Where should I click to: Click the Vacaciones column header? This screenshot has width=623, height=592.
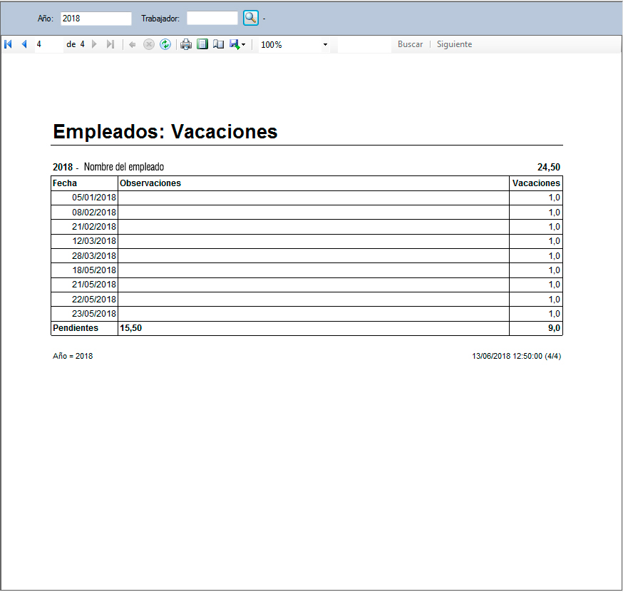coord(536,183)
